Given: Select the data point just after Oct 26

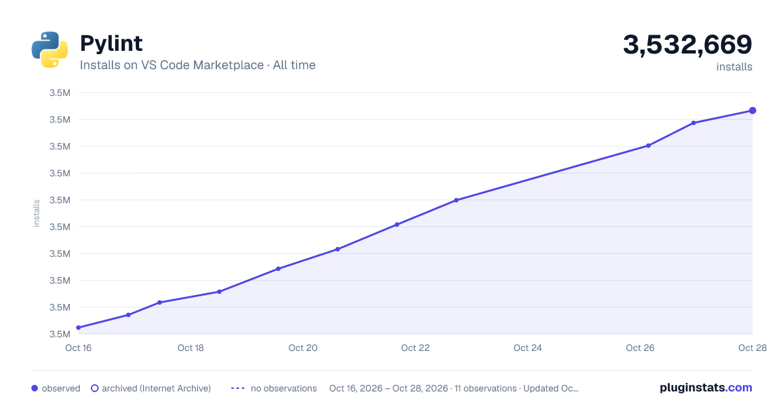Looking at the screenshot, I should point(648,145).
